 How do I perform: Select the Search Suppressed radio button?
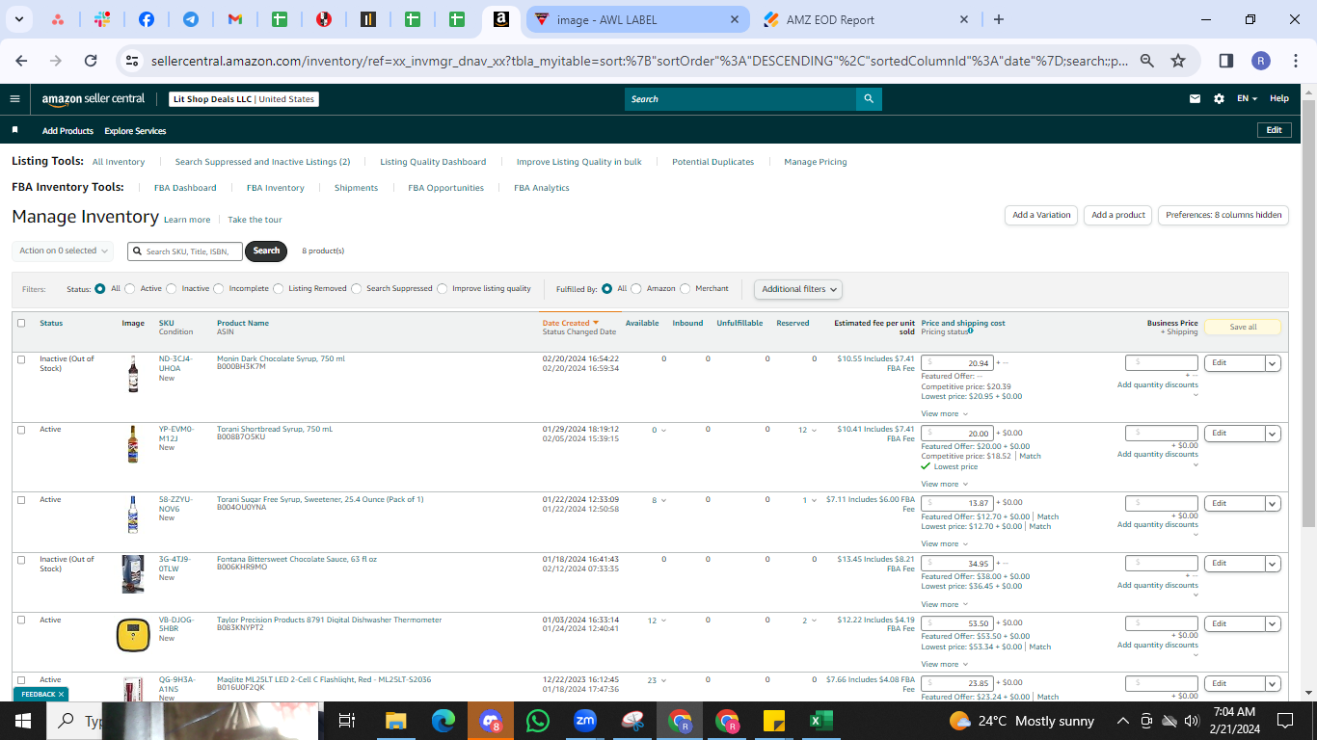point(357,288)
